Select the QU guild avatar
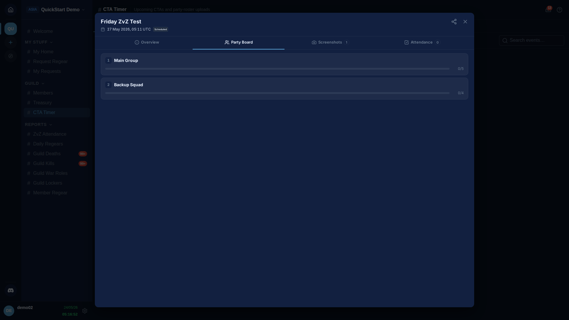The width and height of the screenshot is (569, 320). pyautogui.click(x=11, y=29)
